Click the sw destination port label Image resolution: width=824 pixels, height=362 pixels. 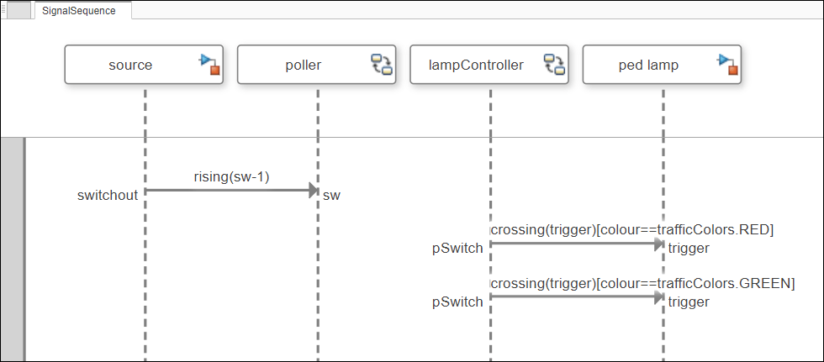point(331,196)
